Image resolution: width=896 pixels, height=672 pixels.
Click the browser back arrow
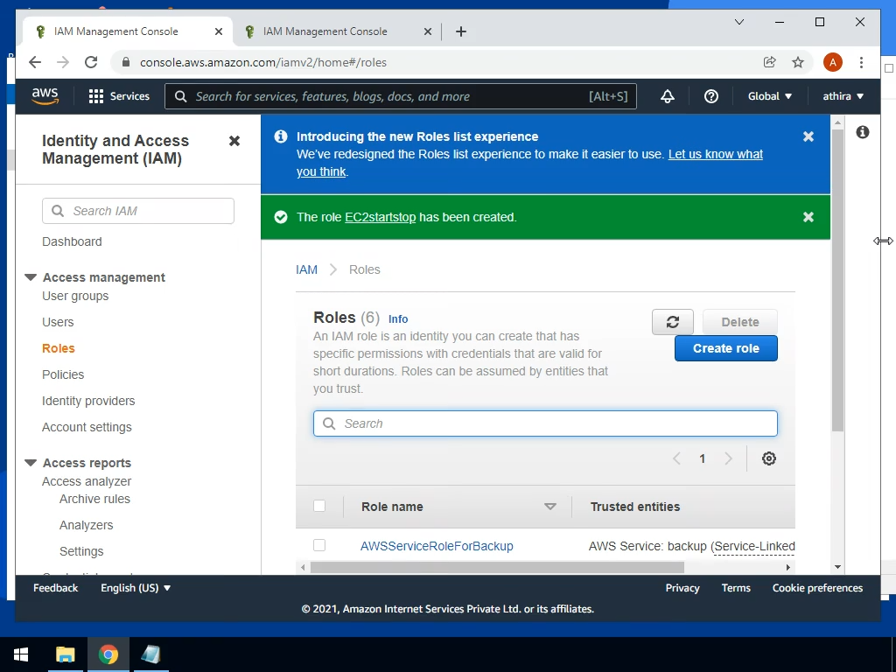[35, 62]
